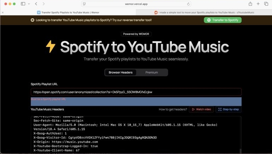
Task: Click the Transfer to Spotify button
Action: click(x=222, y=20)
